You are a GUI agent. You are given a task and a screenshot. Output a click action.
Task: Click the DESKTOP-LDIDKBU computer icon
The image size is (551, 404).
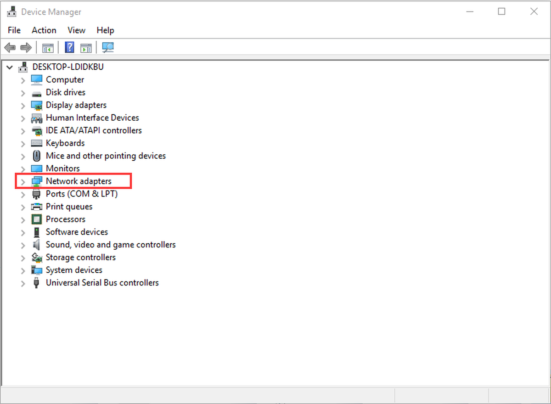click(23, 67)
